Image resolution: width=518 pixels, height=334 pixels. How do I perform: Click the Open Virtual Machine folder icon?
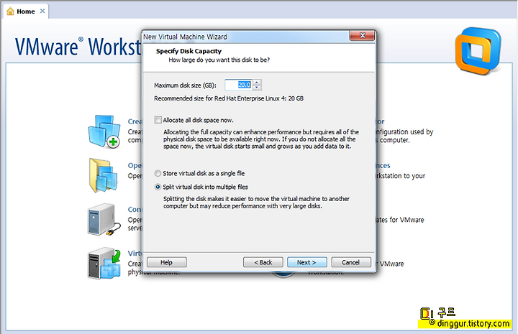point(104,175)
